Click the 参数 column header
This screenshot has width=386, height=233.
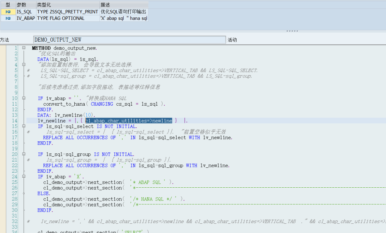26,5
